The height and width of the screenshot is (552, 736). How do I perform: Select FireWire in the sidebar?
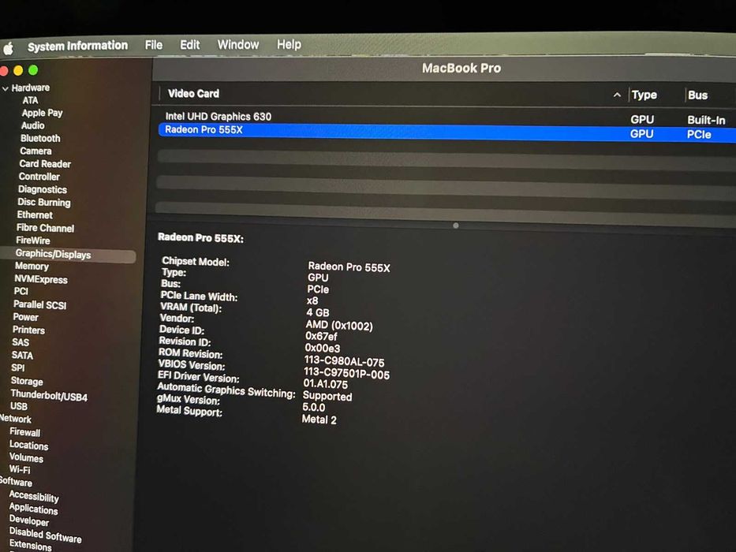(x=33, y=241)
